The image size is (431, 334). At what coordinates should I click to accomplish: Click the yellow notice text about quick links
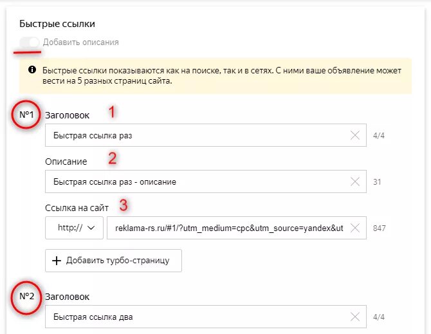[222, 76]
